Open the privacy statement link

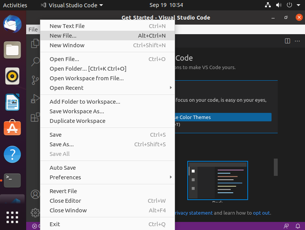[194, 213]
